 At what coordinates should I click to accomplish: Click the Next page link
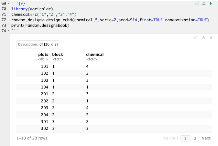point(206,138)
